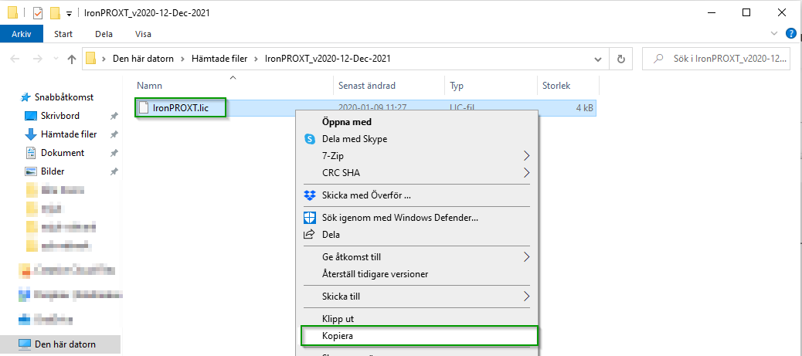Go up one folder with the up arrow

(72, 59)
